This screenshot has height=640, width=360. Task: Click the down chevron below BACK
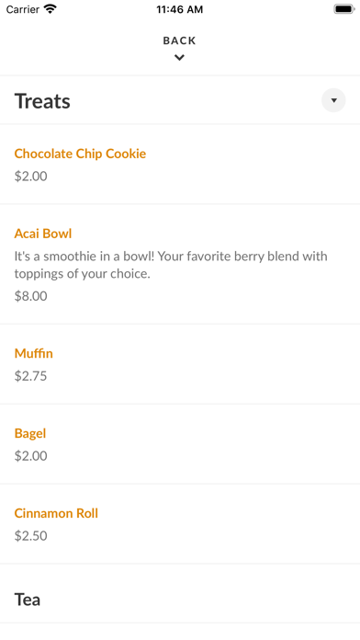(x=179, y=58)
